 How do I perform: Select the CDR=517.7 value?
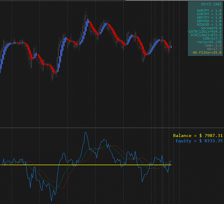click(212, 38)
